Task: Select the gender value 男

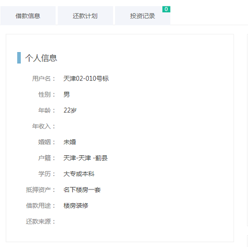Action: [x=66, y=95]
